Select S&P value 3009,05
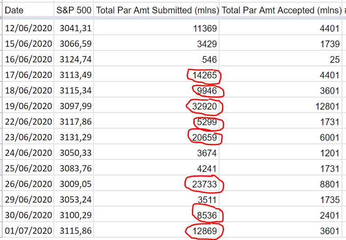The image size is (346, 240). coord(74,184)
